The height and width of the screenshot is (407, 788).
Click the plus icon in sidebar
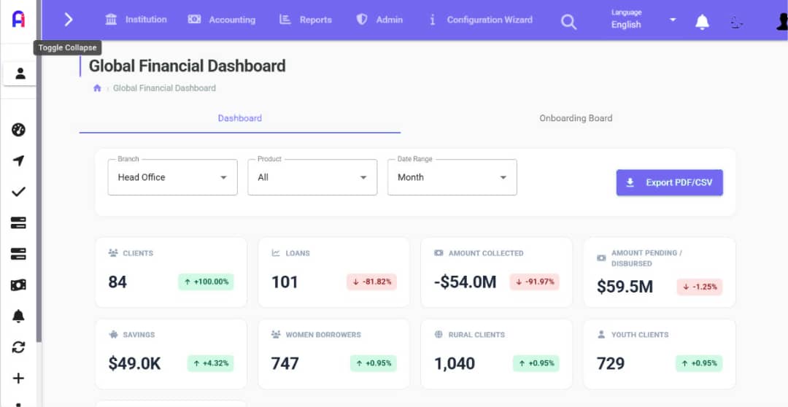tap(18, 379)
